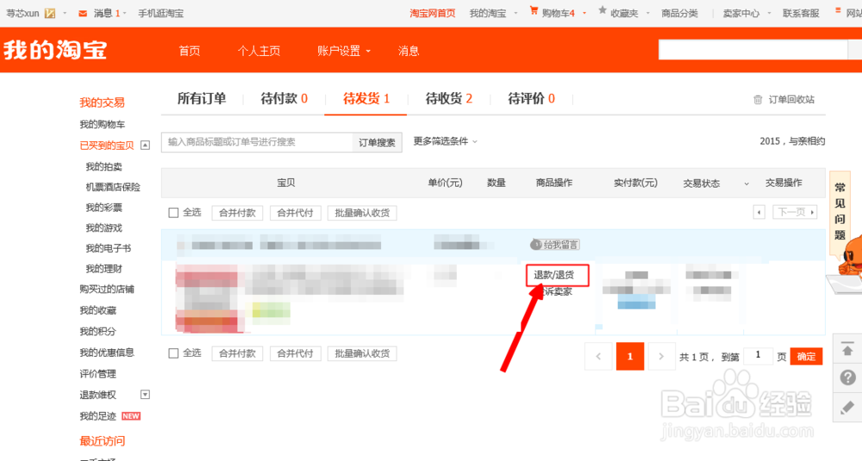Viewport: 862px width, 461px height.
Task: Open 购买过的店铺 in sidebar
Action: [x=107, y=289]
